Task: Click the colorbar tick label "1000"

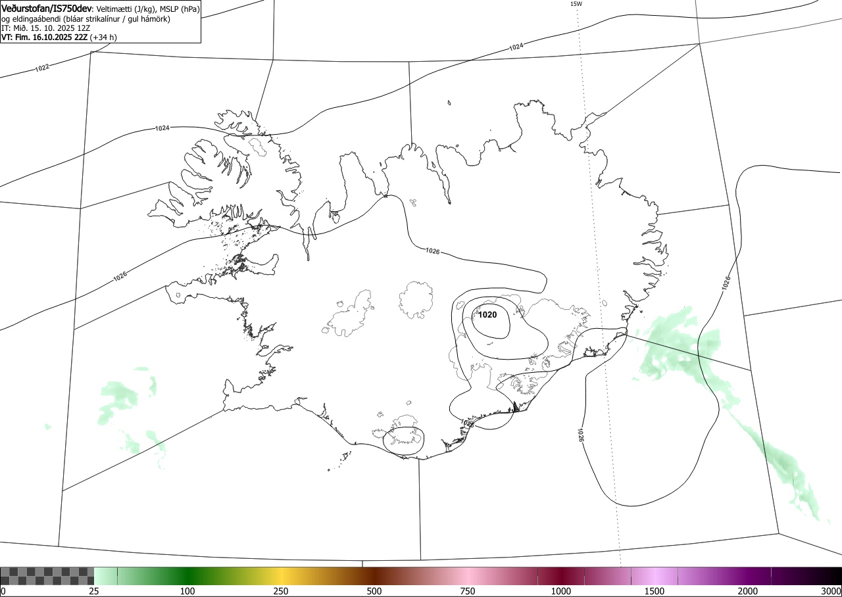Action: tap(561, 591)
